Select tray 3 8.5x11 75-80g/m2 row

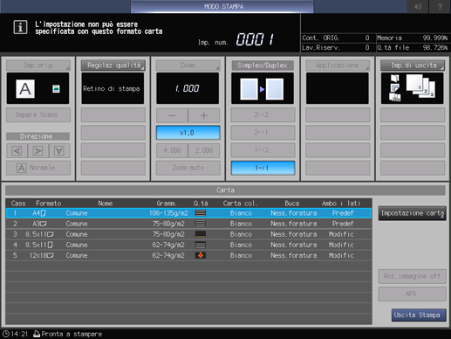[x=188, y=234]
